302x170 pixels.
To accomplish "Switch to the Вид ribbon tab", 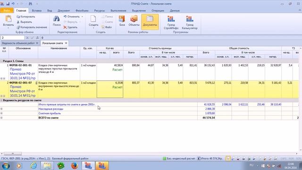I will click(50, 10).
